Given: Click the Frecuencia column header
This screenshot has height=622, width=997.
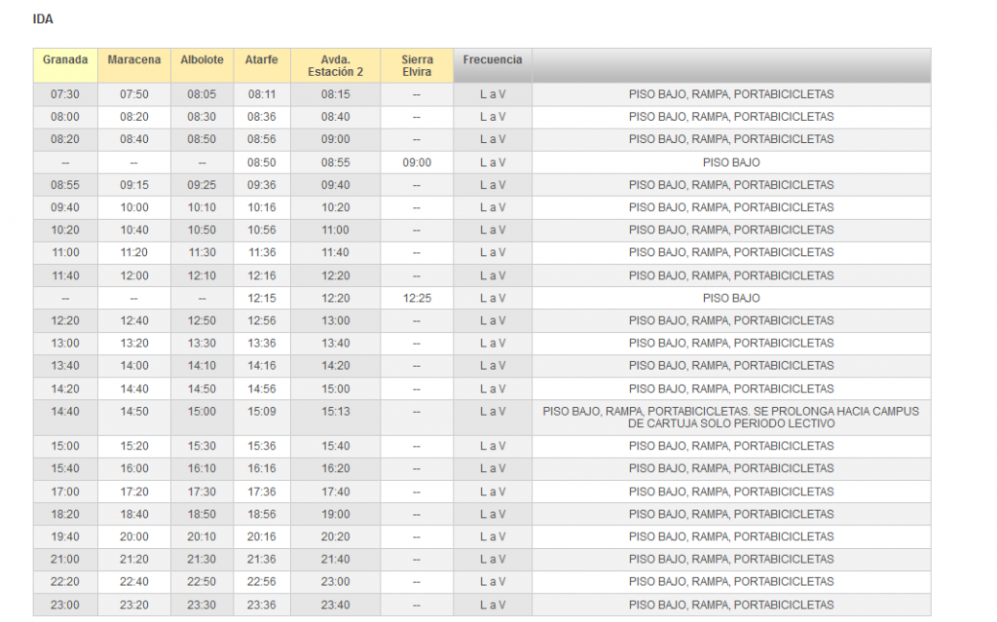Looking at the screenshot, I should (492, 60).
